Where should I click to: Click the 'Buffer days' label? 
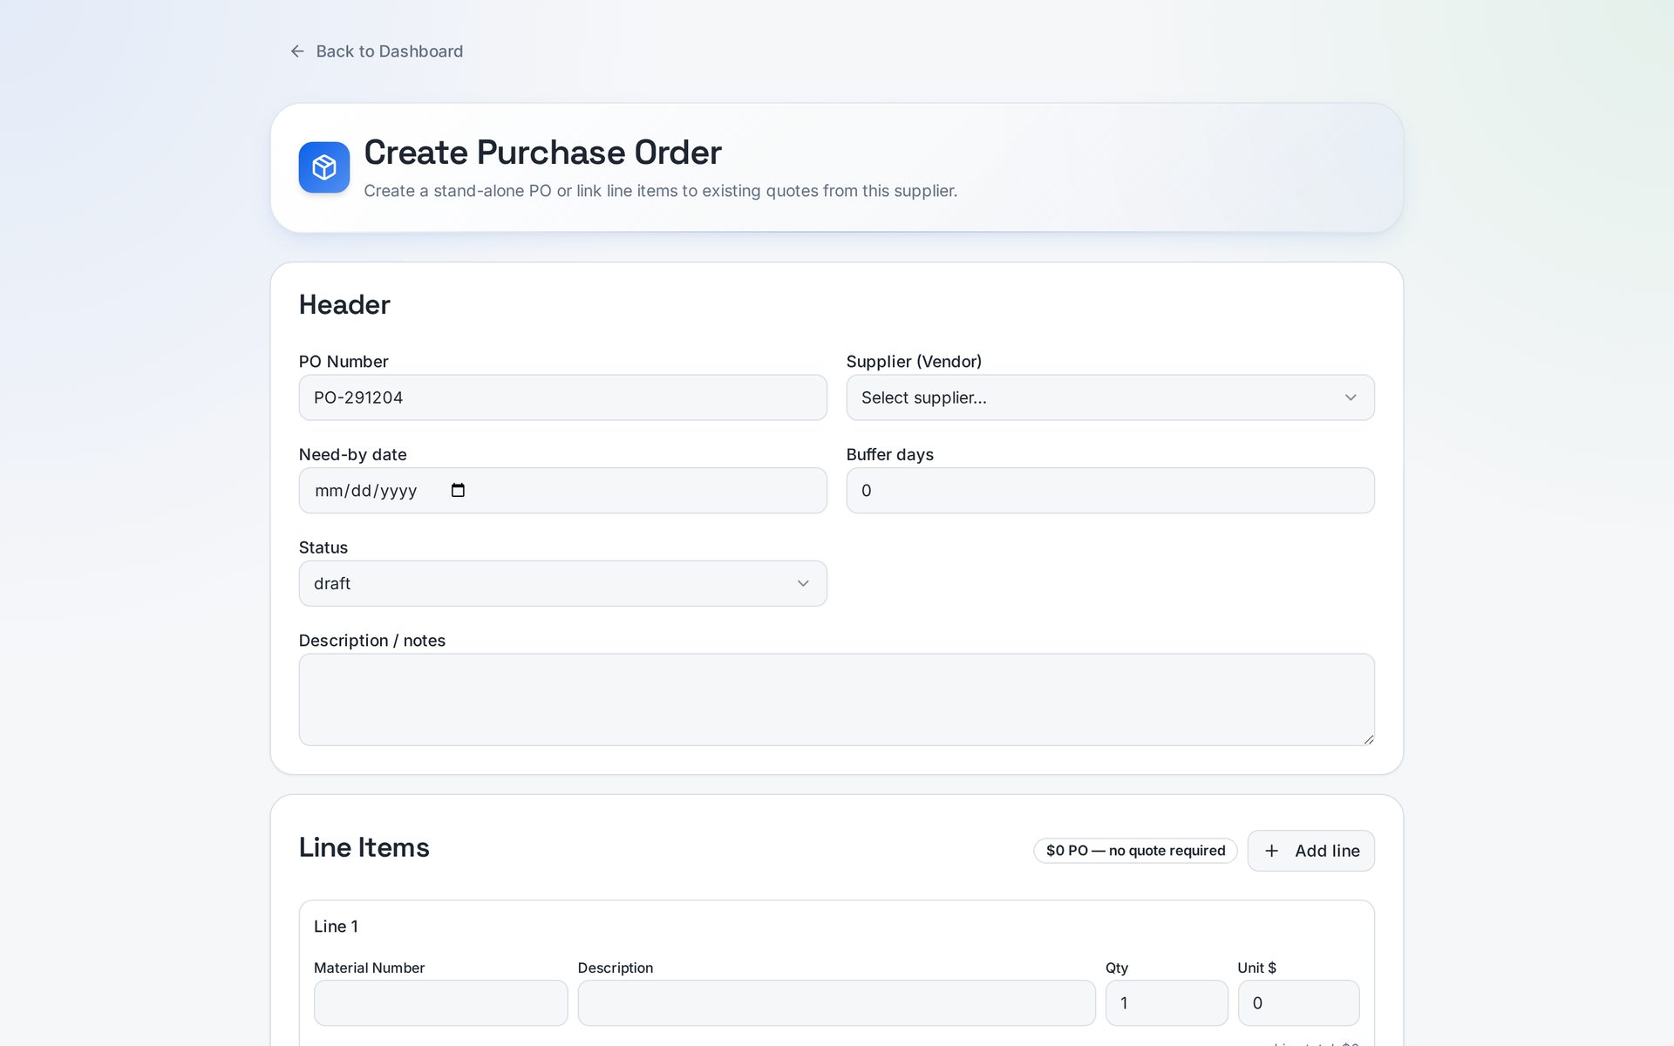[889, 455]
